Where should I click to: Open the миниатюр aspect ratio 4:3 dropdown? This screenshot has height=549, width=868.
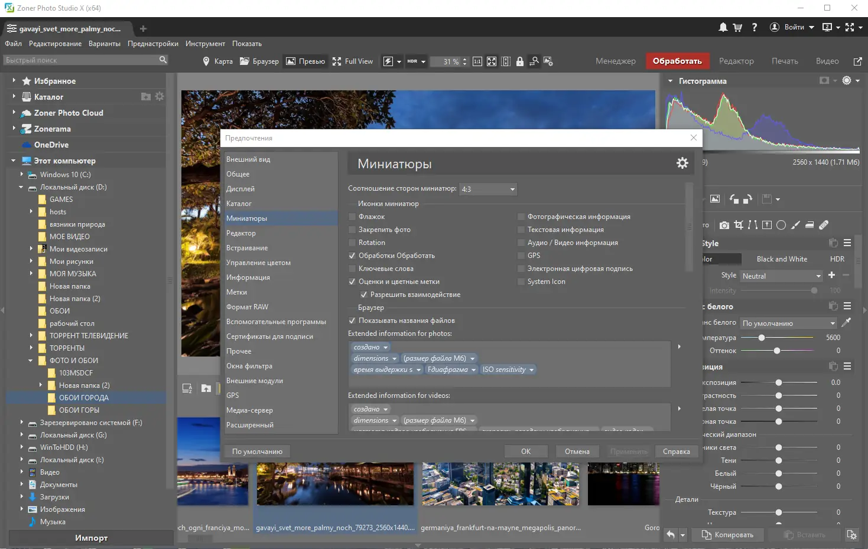[x=488, y=189]
